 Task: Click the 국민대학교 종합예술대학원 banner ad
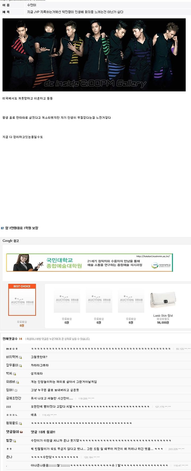tap(89, 263)
